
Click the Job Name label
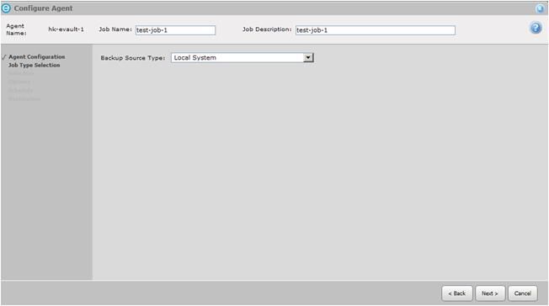point(115,29)
